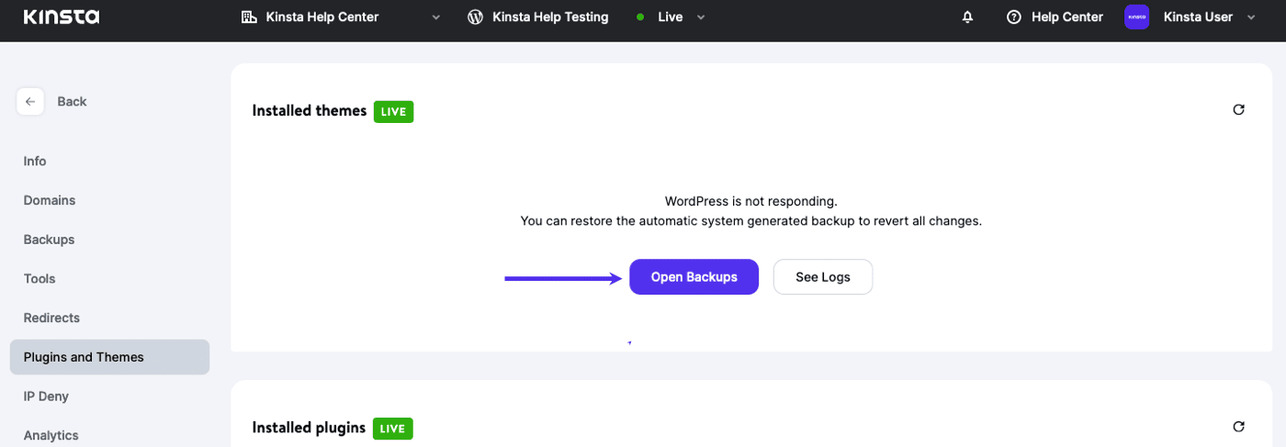The width and height of the screenshot is (1286, 447).
Task: Navigate to Redirects in the sidebar
Action: tap(51, 318)
